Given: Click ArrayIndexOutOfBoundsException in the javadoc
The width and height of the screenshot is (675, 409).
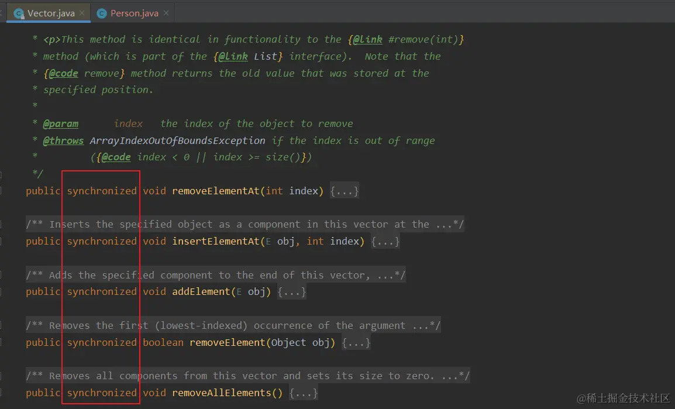Looking at the screenshot, I should [x=177, y=141].
